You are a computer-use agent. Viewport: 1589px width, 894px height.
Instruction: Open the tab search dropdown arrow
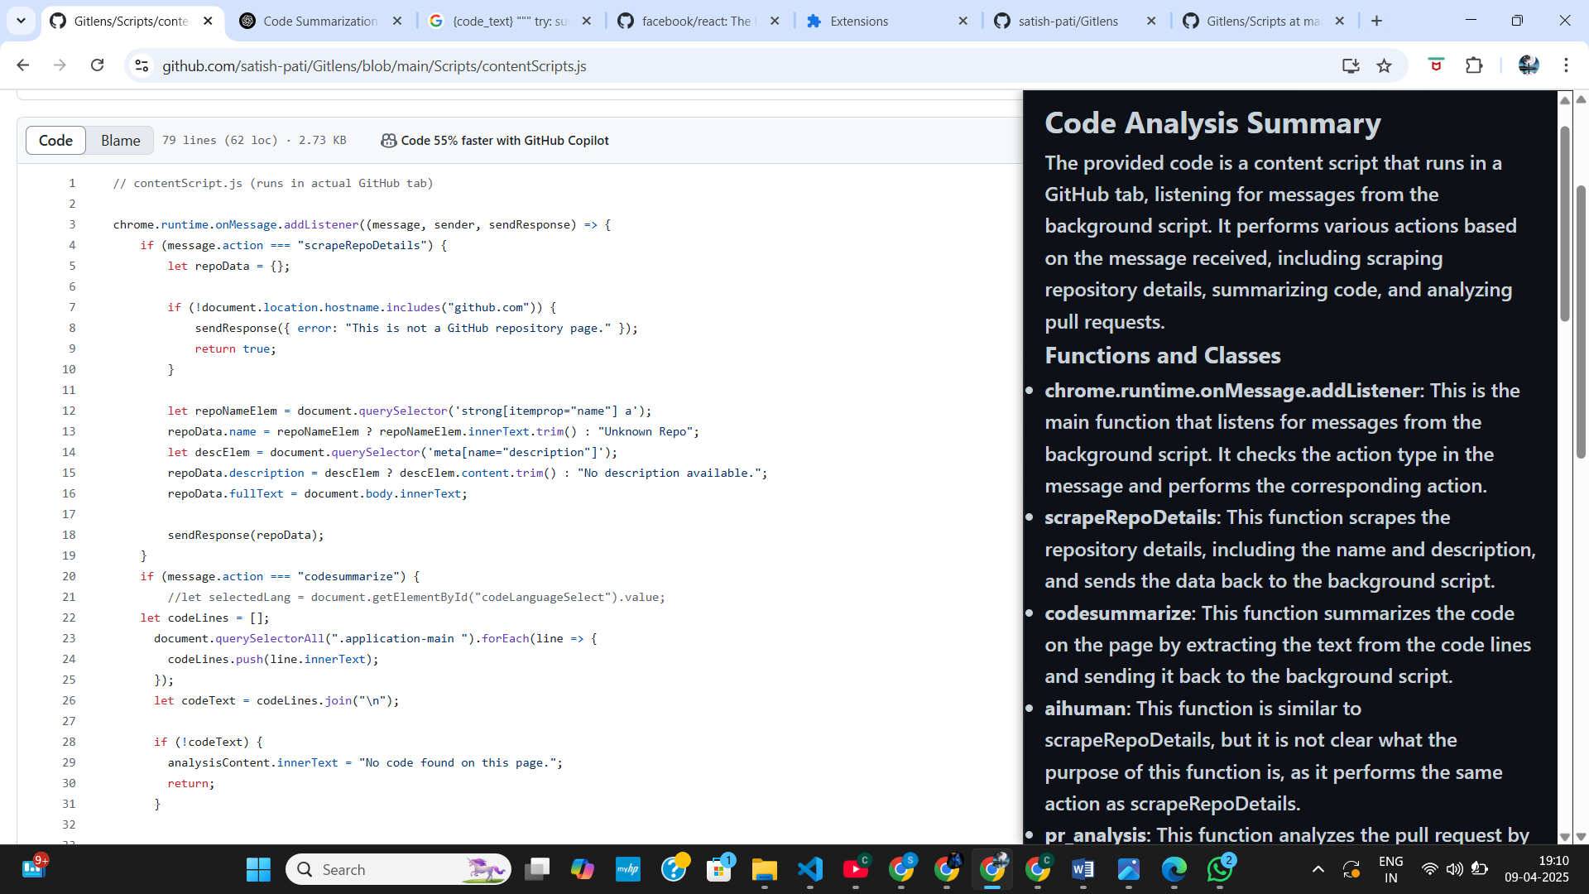click(21, 21)
